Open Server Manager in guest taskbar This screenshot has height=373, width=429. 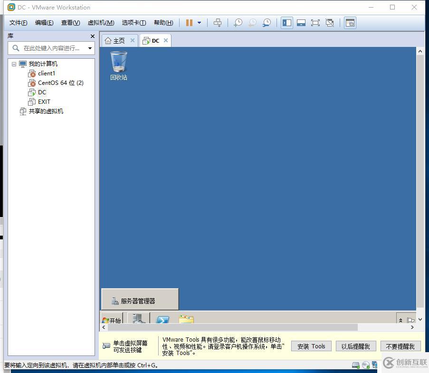tap(139, 318)
